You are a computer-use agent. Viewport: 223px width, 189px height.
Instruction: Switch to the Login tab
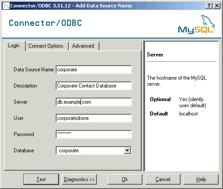(14, 45)
